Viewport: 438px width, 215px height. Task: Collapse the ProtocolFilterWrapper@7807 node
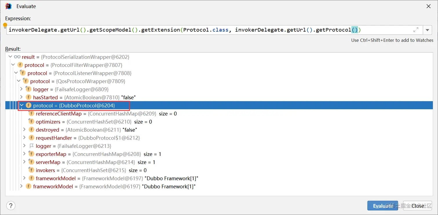[x=12, y=65]
